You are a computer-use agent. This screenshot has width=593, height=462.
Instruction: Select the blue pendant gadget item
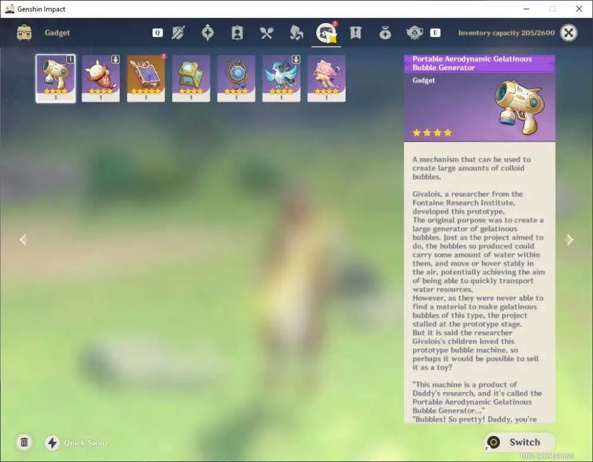(x=236, y=79)
